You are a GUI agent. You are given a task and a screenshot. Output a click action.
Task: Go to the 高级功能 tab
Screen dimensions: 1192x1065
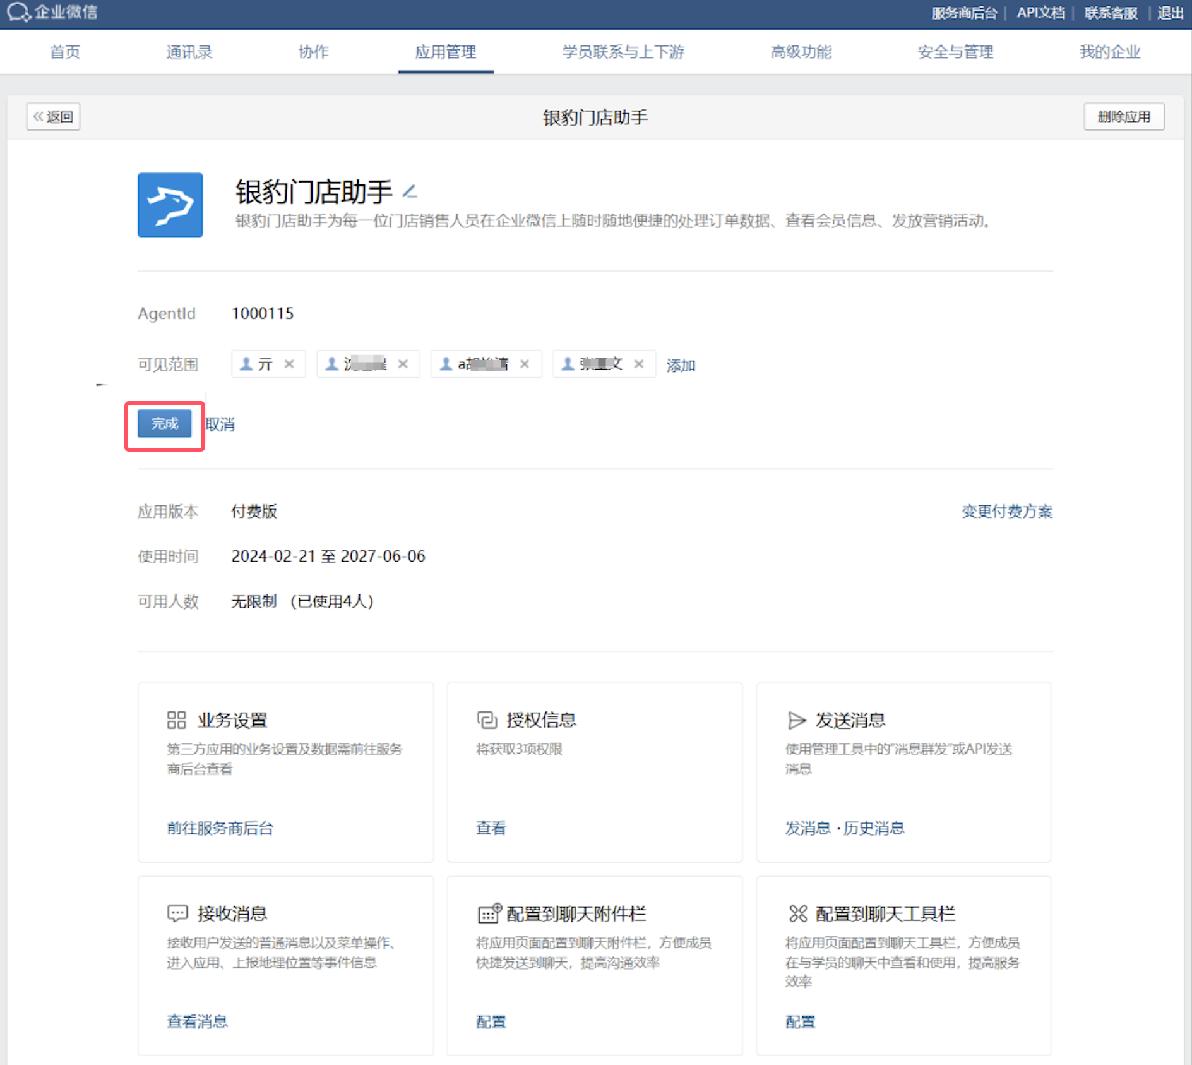point(801,52)
